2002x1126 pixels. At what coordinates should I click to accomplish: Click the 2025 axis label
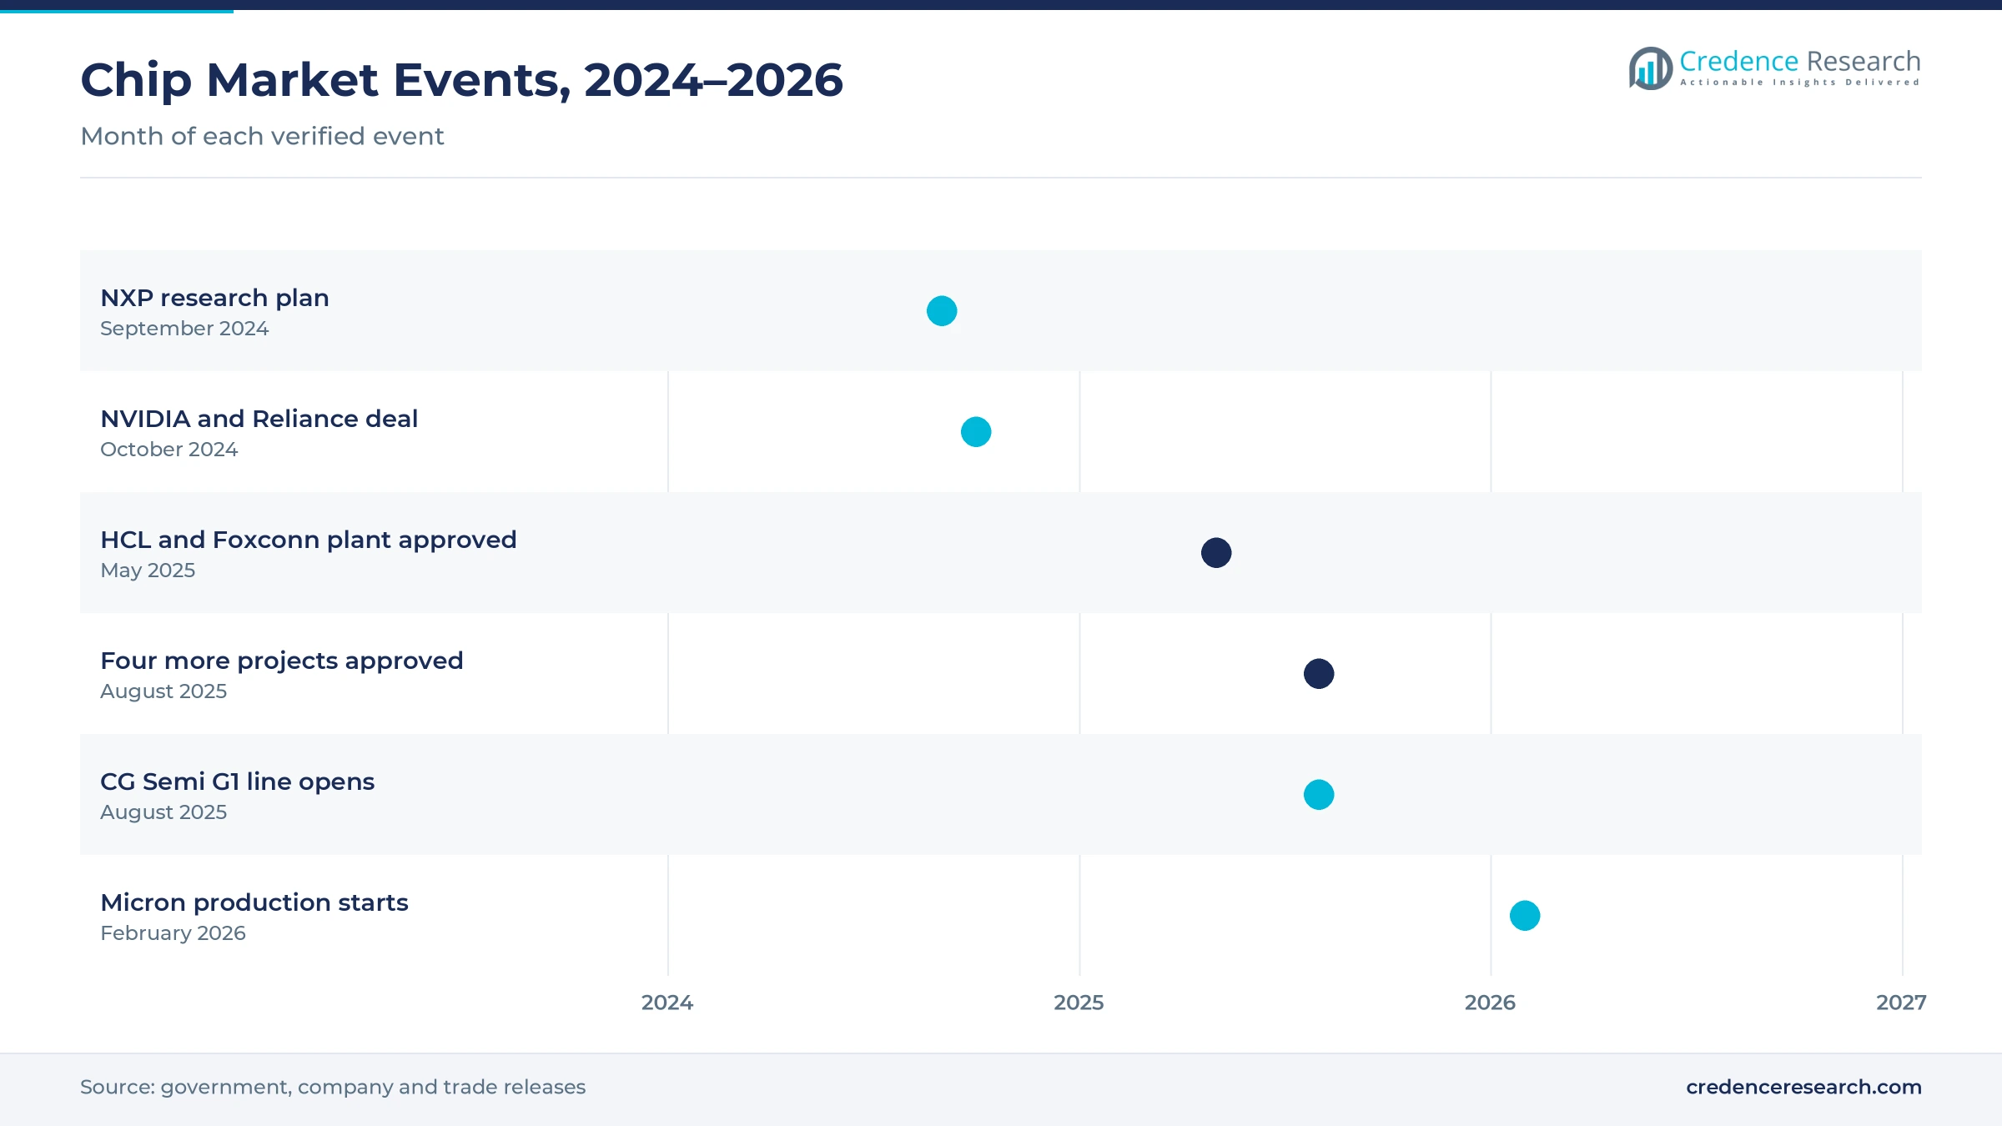coord(1079,1003)
